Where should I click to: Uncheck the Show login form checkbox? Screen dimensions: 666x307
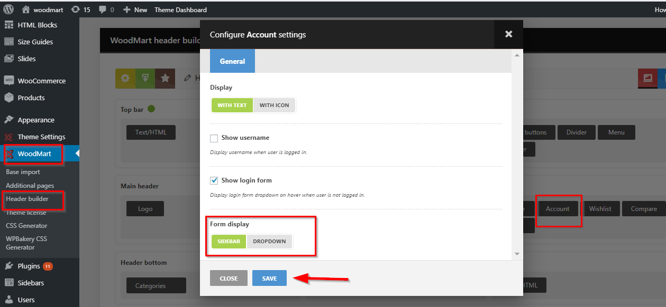[214, 180]
